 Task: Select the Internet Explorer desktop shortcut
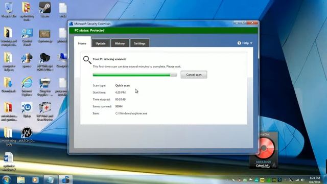tap(27, 86)
